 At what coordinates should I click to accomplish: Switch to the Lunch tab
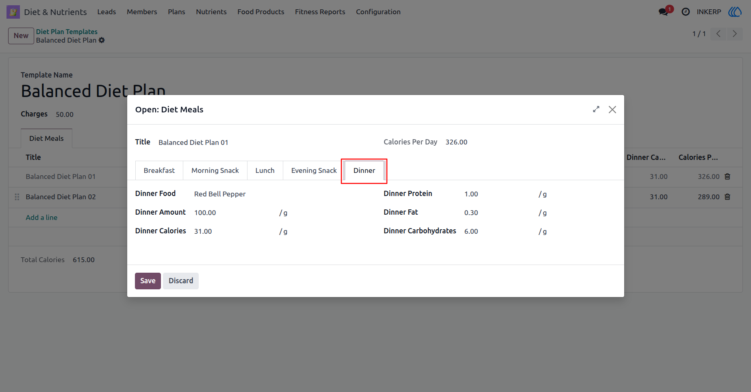pyautogui.click(x=265, y=170)
